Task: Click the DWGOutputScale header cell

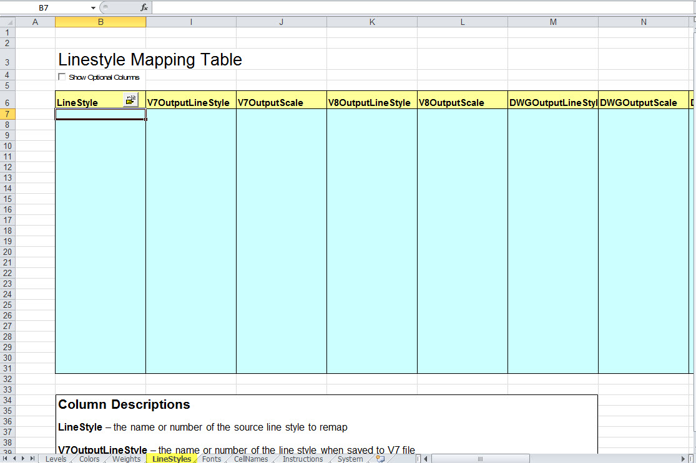Action: (644, 100)
